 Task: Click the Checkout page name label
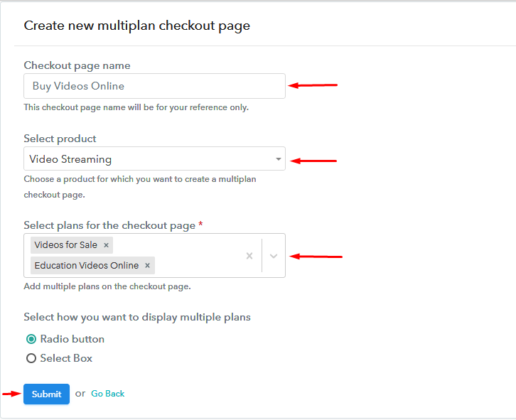77,65
